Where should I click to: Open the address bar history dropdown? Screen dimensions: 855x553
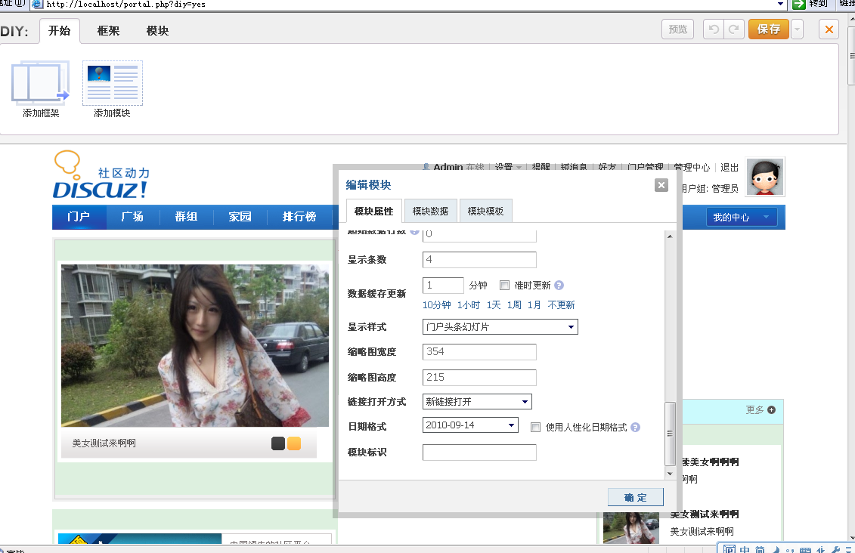pos(781,5)
